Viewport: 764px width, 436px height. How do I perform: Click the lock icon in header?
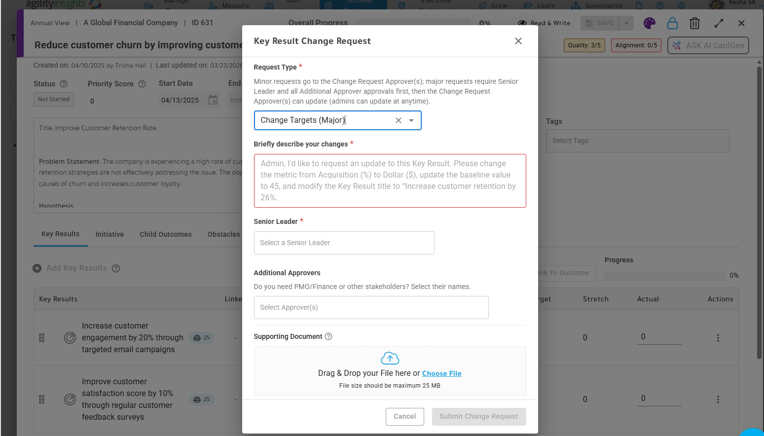(x=672, y=23)
